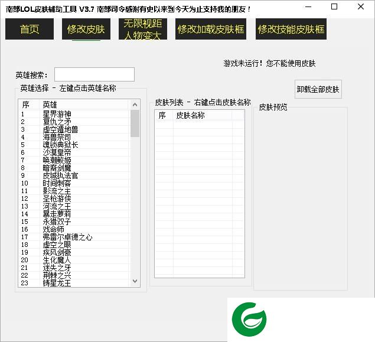The image size is (375, 342).
Task: Click the 皮肤名称 column header
Action: tap(203, 115)
